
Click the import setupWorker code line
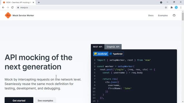tap(124, 60)
